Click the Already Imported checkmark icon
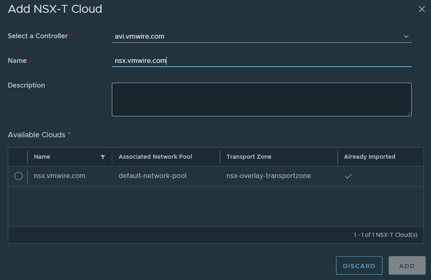431x280 pixels. click(348, 176)
